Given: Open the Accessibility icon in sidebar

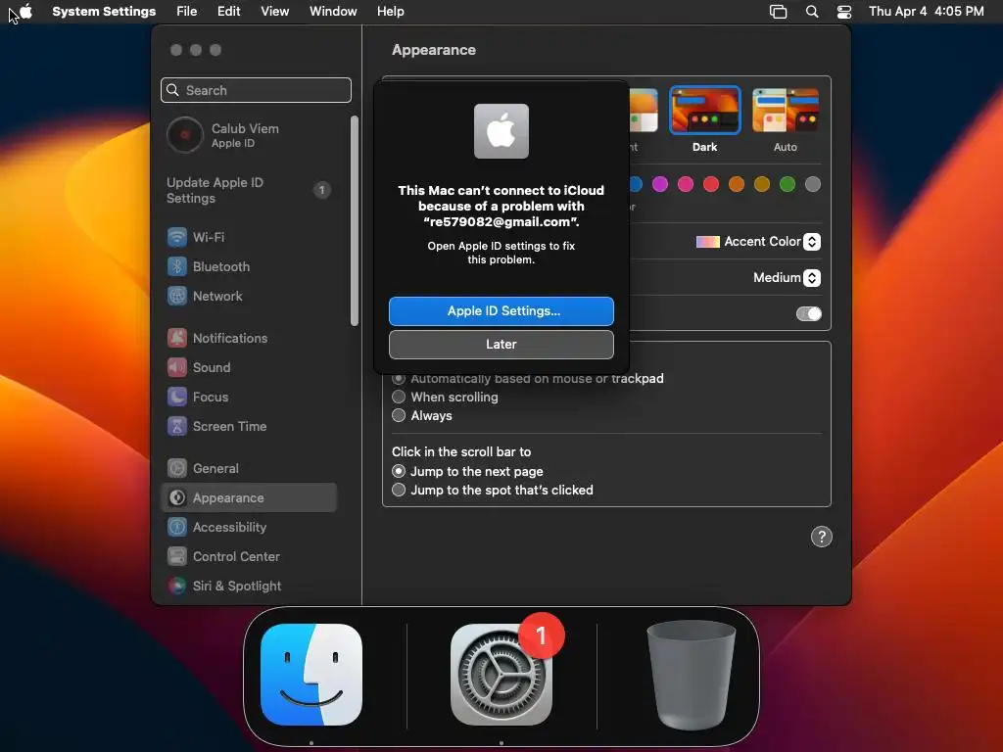Looking at the screenshot, I should (177, 528).
